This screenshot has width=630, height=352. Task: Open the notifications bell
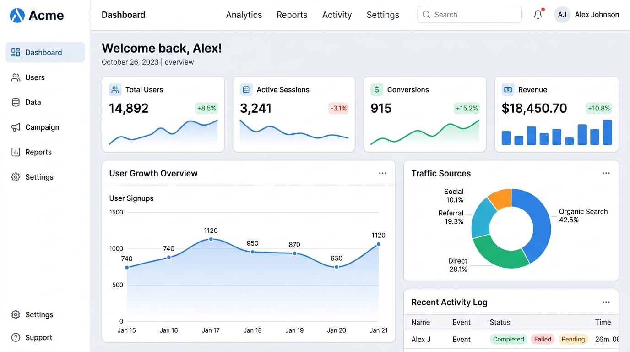[x=538, y=15]
